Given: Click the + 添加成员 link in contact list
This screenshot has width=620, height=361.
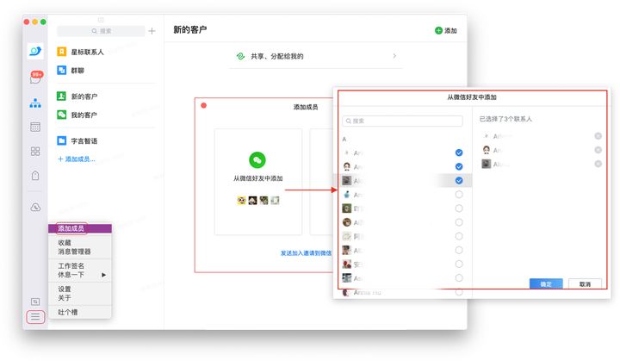Looking at the screenshot, I should (x=77, y=159).
